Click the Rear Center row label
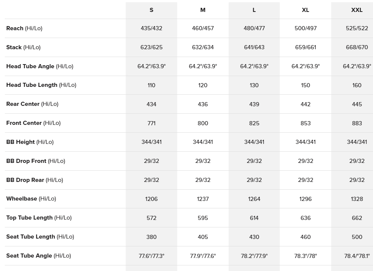This screenshot has height=271, width=373. [x=32, y=104]
